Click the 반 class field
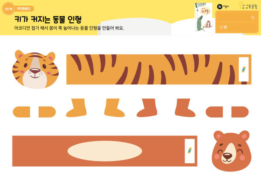This screenshot has height=185, width=261. click(237, 17)
